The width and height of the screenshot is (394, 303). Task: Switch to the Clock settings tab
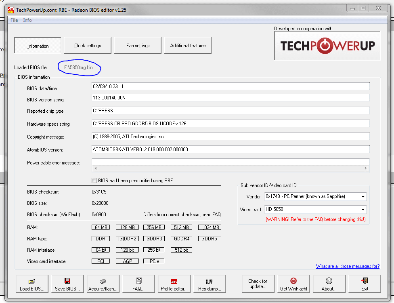point(88,46)
